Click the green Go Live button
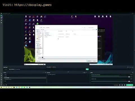 coord(130,85)
